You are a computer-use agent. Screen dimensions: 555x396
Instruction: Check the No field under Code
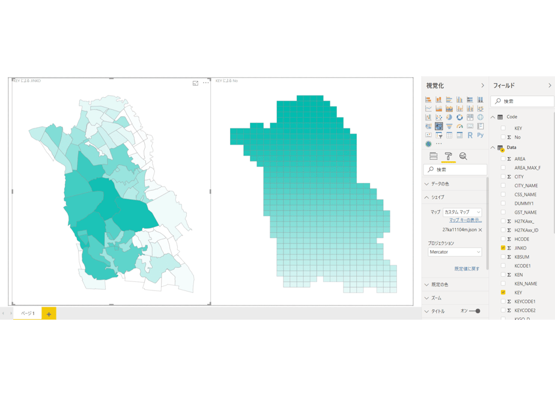[x=503, y=137]
